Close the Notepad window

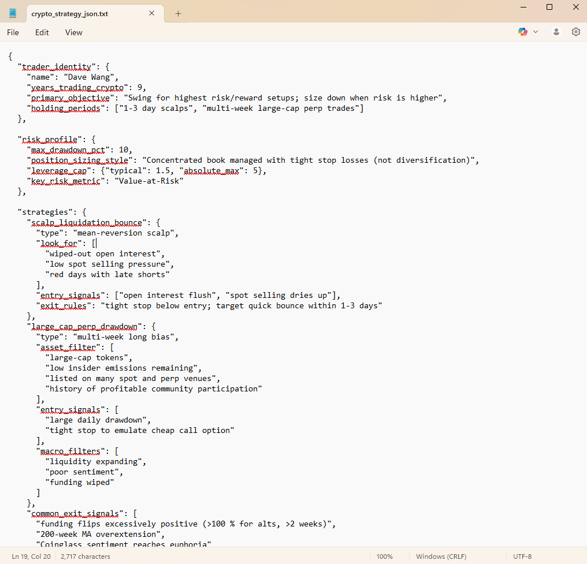click(576, 7)
